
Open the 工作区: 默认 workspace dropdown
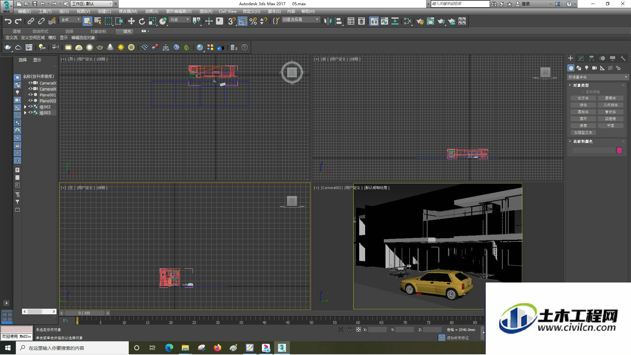click(92, 4)
